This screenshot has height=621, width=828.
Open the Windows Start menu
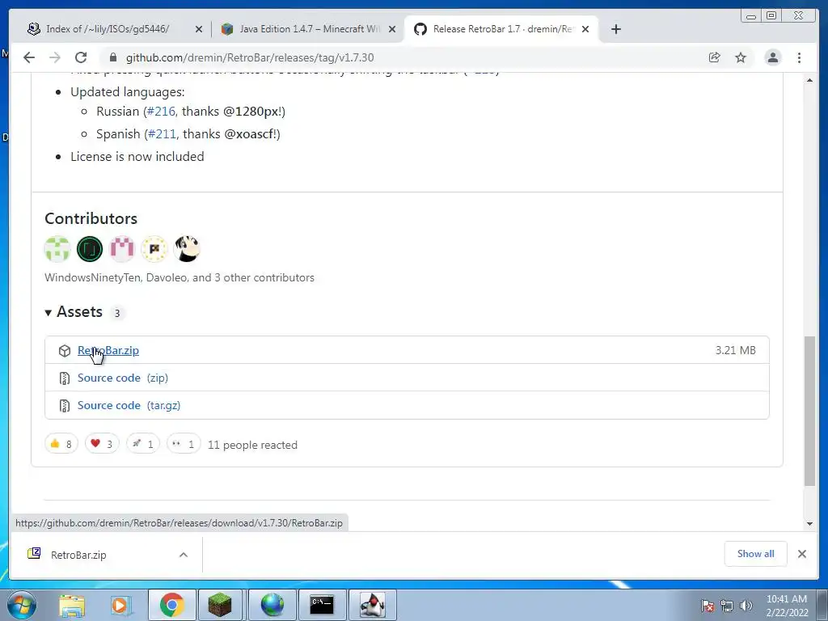click(x=22, y=605)
